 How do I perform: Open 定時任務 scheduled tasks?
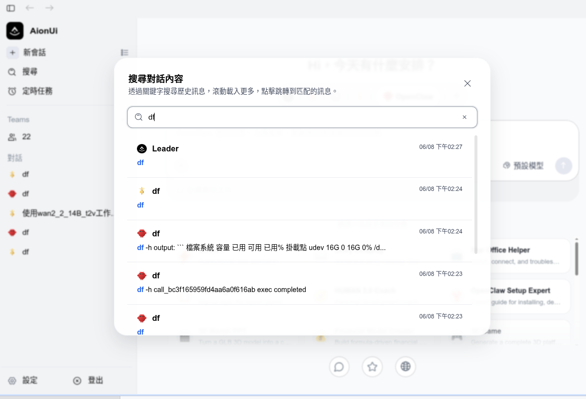pos(37,91)
